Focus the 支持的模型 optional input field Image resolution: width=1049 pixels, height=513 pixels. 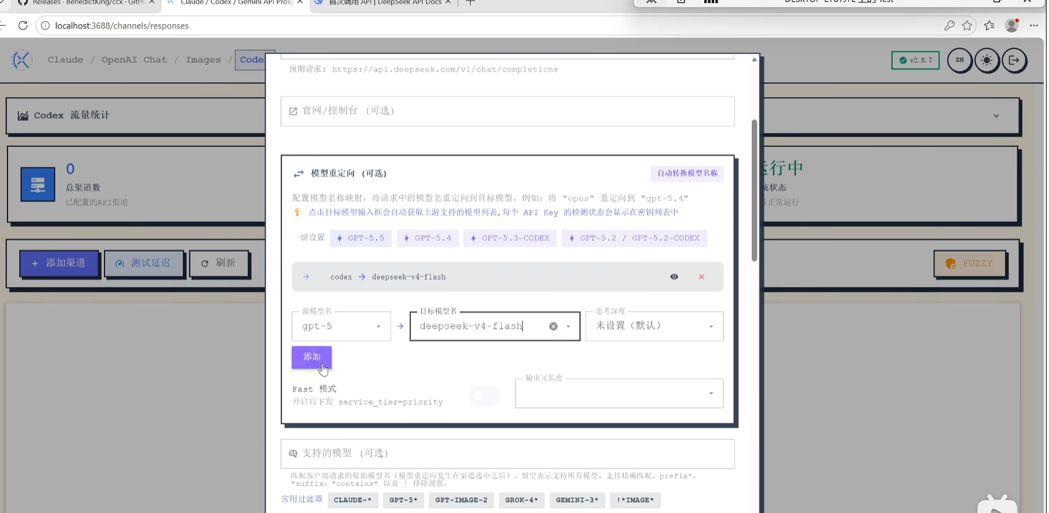[x=507, y=454]
